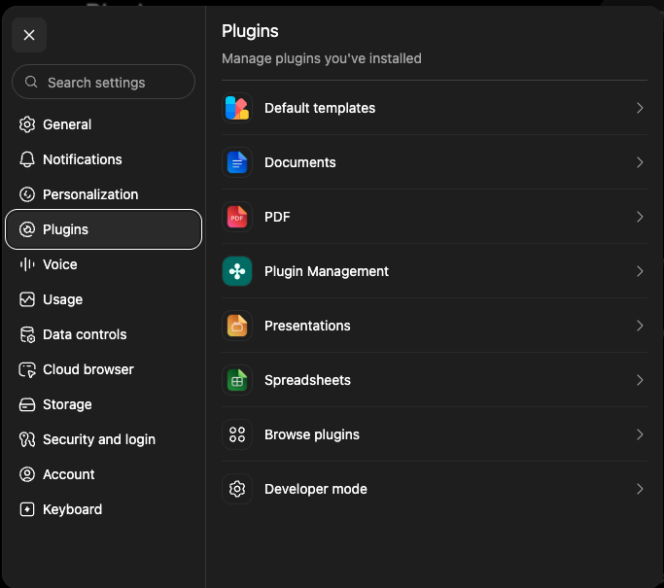Open the PDF plugin label
The image size is (664, 588).
[277, 217]
